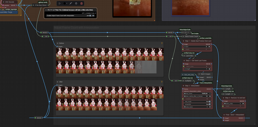Viewport: 258px width, 127px height.
Task: Decrease batch_index in Step 4 node
Action: pyautogui.click(x=225, y=104)
